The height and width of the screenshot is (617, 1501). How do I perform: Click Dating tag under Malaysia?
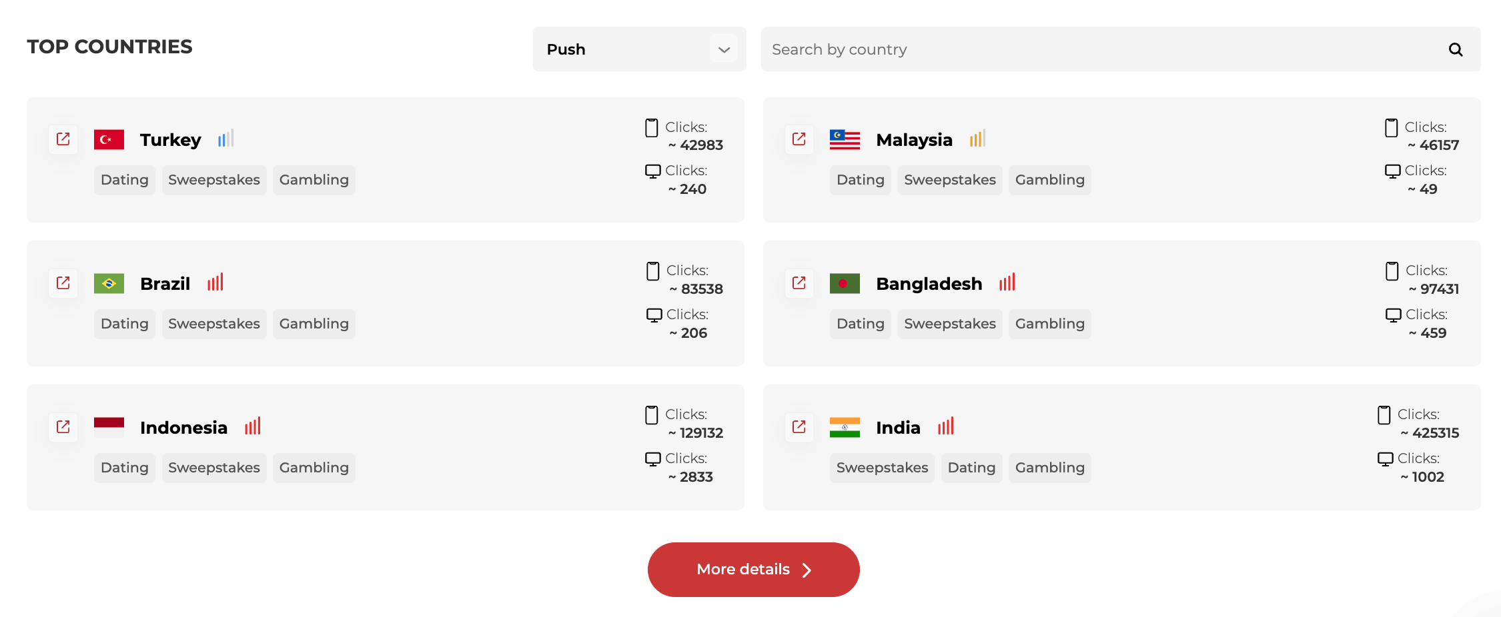(x=860, y=180)
